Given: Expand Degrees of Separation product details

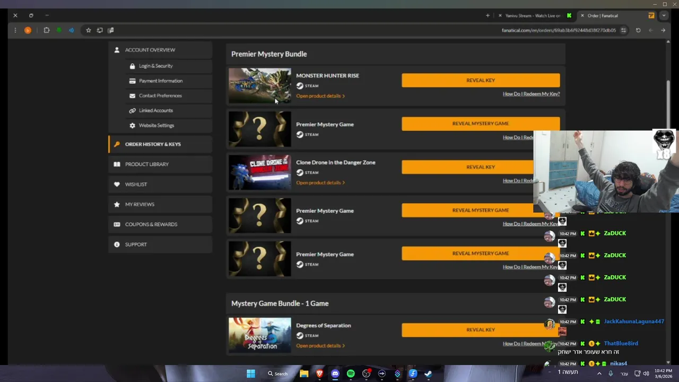Looking at the screenshot, I should coord(320,346).
